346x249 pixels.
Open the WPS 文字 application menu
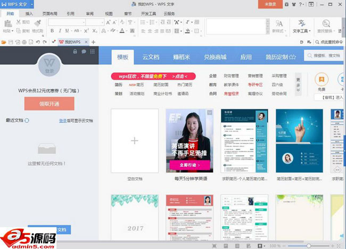click(17, 4)
